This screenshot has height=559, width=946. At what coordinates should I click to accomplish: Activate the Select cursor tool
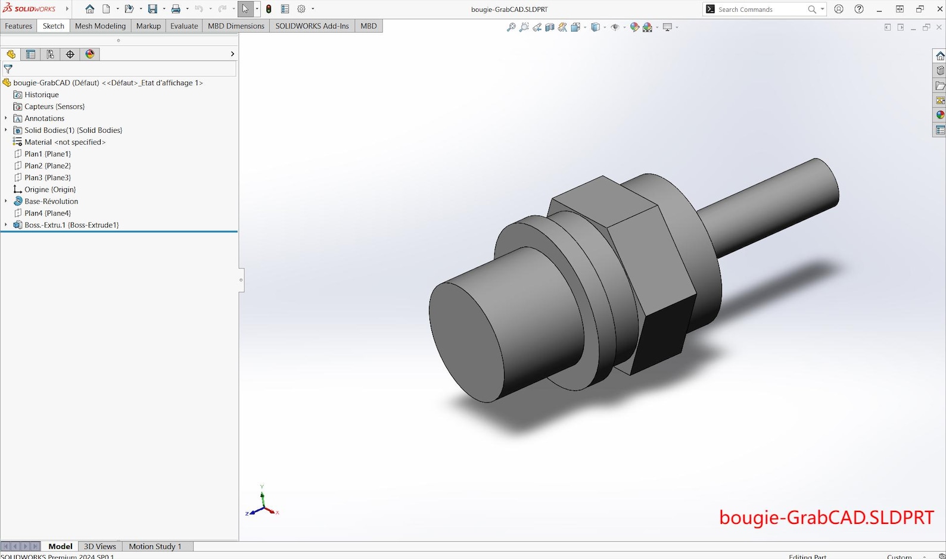pyautogui.click(x=245, y=9)
